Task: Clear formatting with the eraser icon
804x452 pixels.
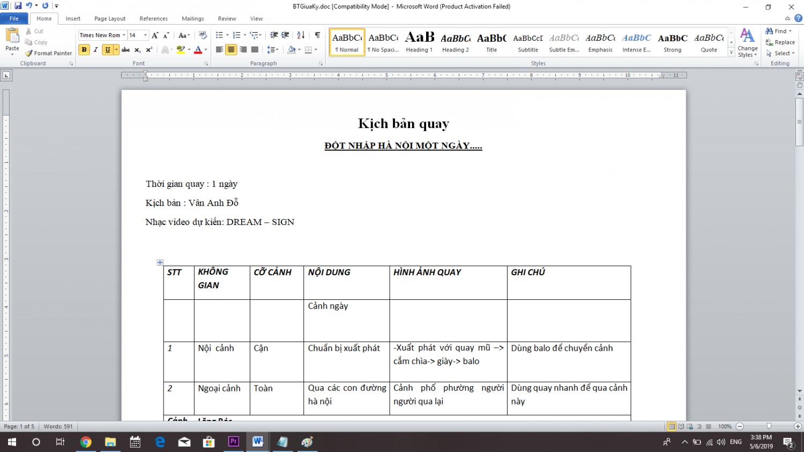Action: [x=203, y=35]
